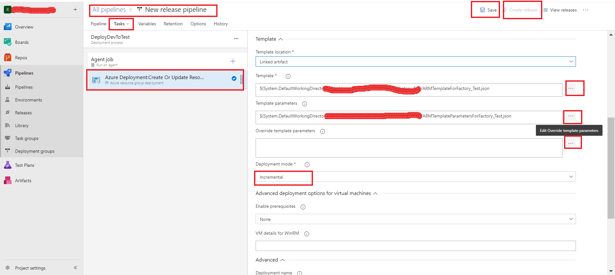Open the Artifacts hub

click(x=23, y=181)
